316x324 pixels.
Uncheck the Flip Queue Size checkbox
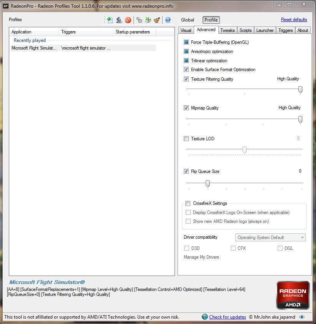[x=186, y=171]
